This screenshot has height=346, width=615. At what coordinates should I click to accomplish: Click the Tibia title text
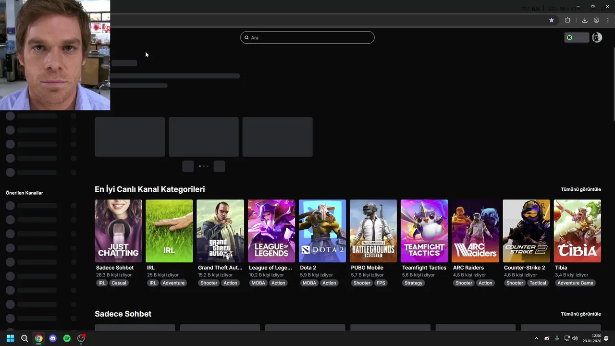pos(561,268)
